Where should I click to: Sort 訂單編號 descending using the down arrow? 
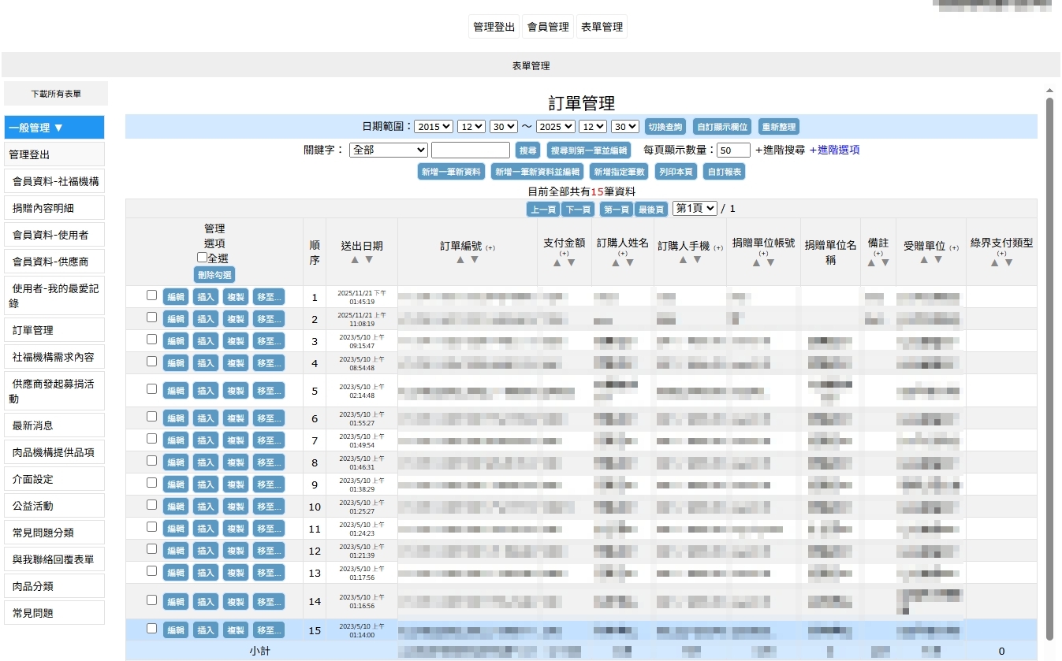[x=474, y=260]
